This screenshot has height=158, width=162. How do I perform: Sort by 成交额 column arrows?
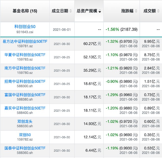click(x=158, y=11)
